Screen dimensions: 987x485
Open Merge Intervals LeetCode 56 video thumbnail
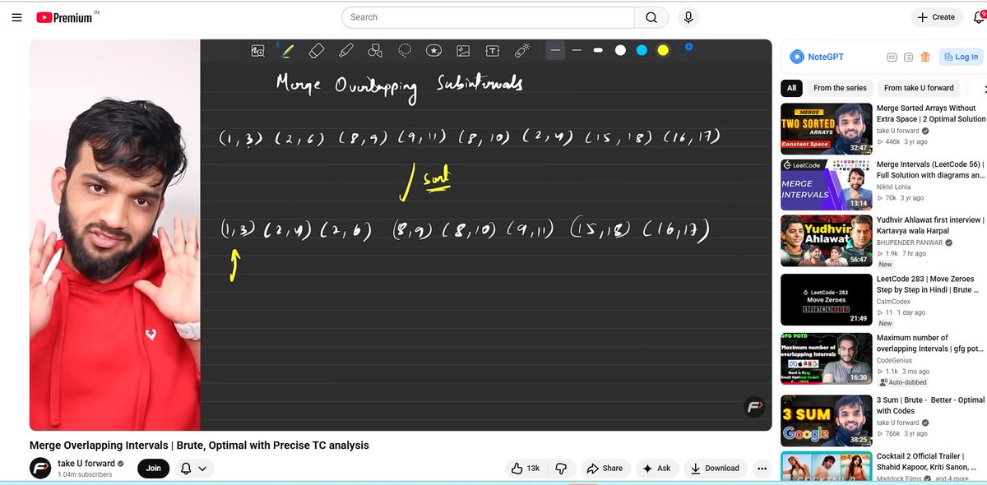coord(827,184)
